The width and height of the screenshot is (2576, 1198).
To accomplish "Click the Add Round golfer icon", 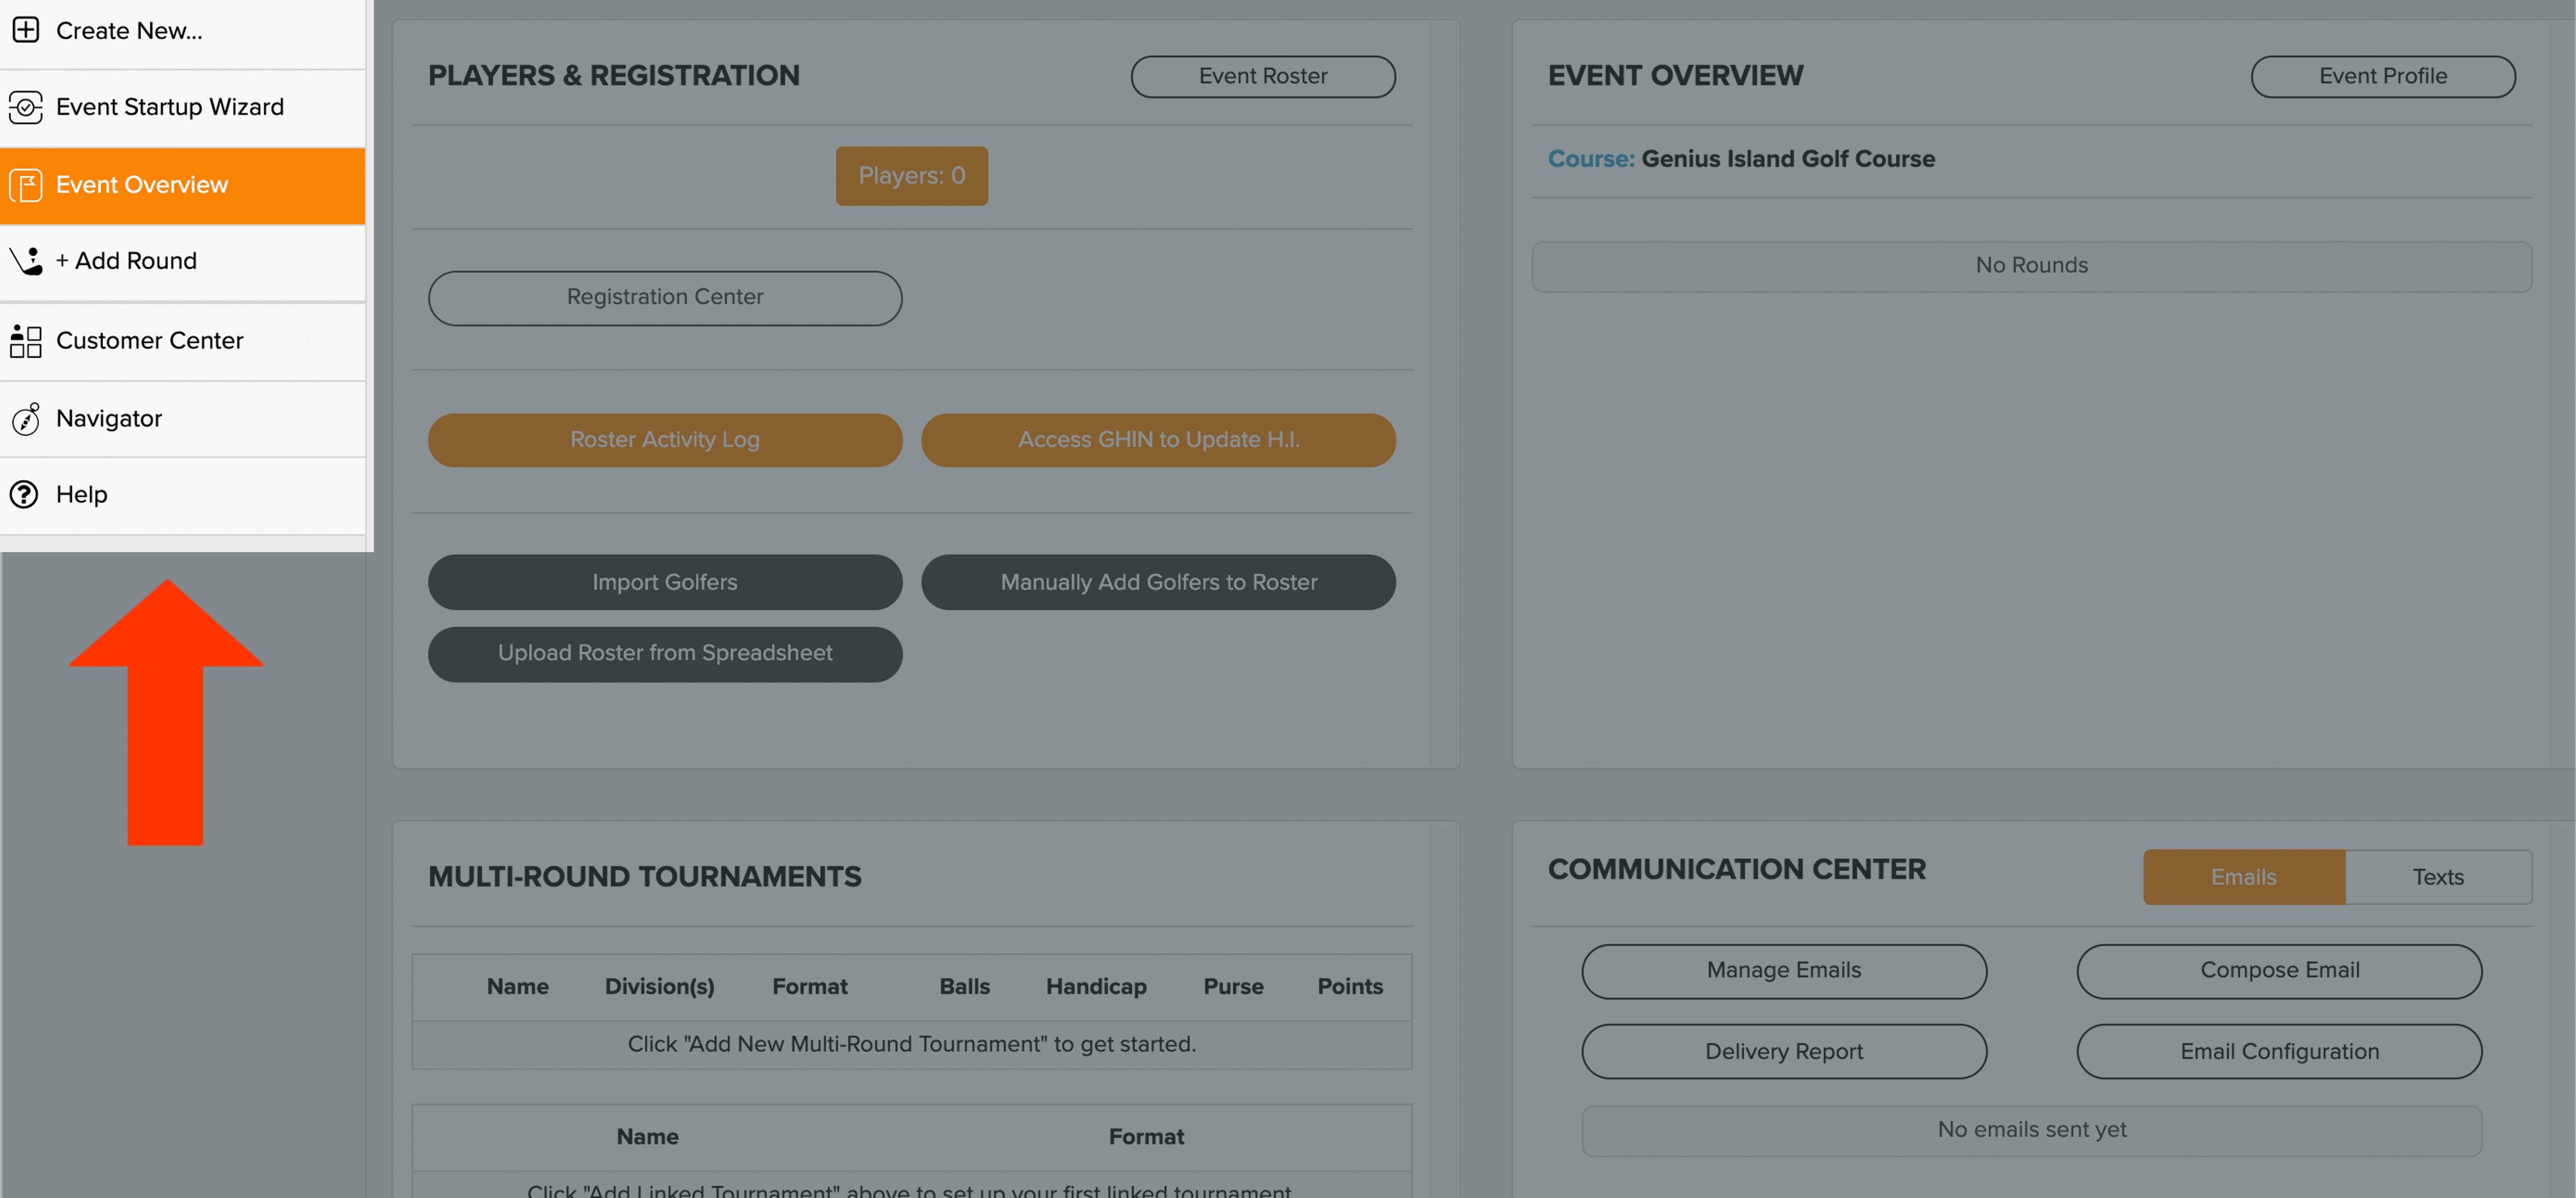I will pos(26,261).
